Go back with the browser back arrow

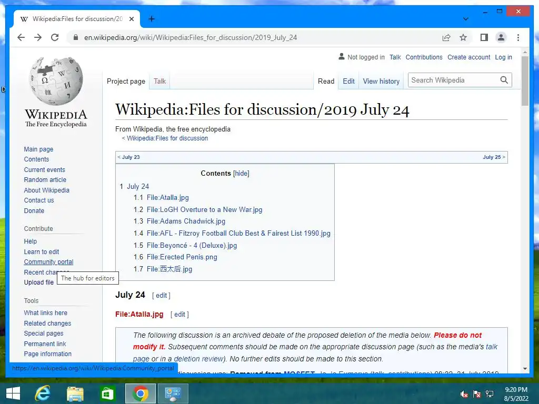click(x=21, y=37)
